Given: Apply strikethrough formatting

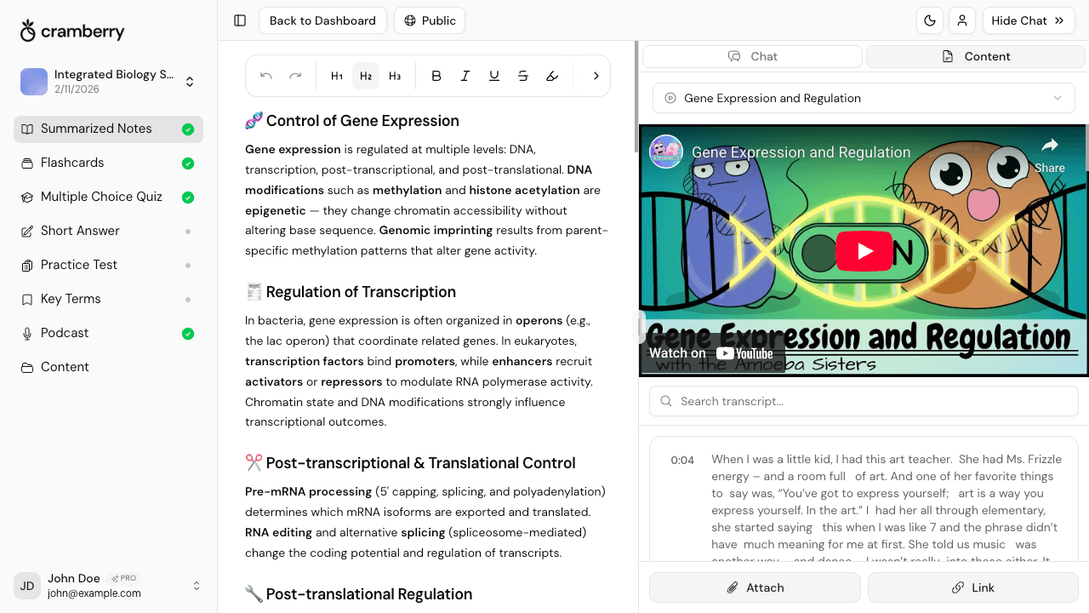Looking at the screenshot, I should click(522, 76).
